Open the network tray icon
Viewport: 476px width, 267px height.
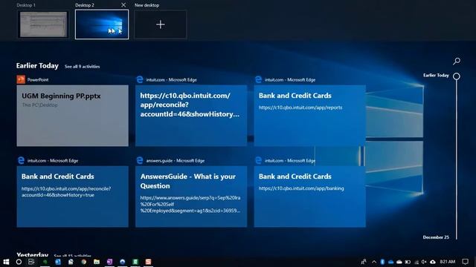pyautogui.click(x=416, y=262)
